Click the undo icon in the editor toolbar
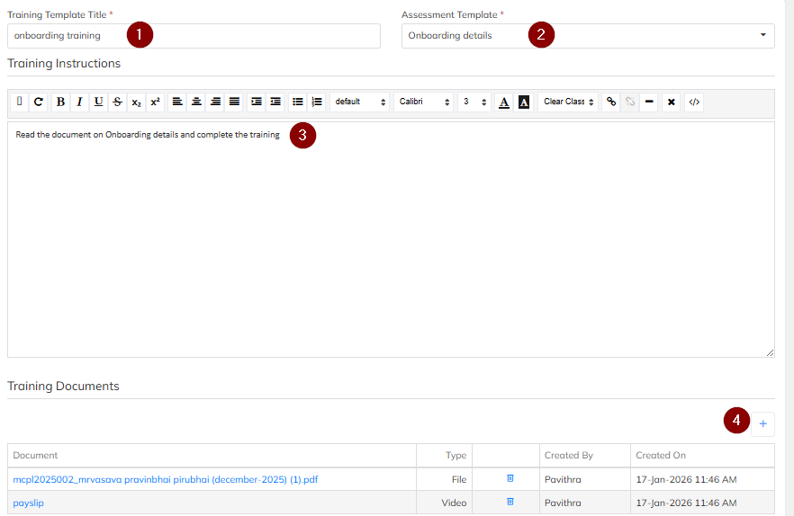 pos(19,102)
